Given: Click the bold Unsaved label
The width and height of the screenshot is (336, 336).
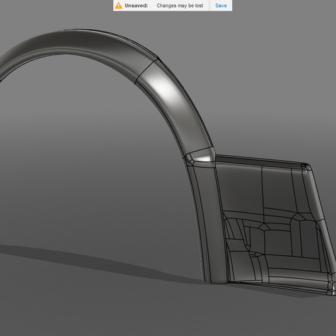Looking at the screenshot, I should tap(136, 5).
